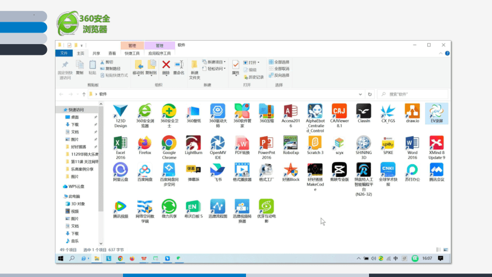Click the refresh button beside address bar
The image size is (492, 277).
point(370,94)
